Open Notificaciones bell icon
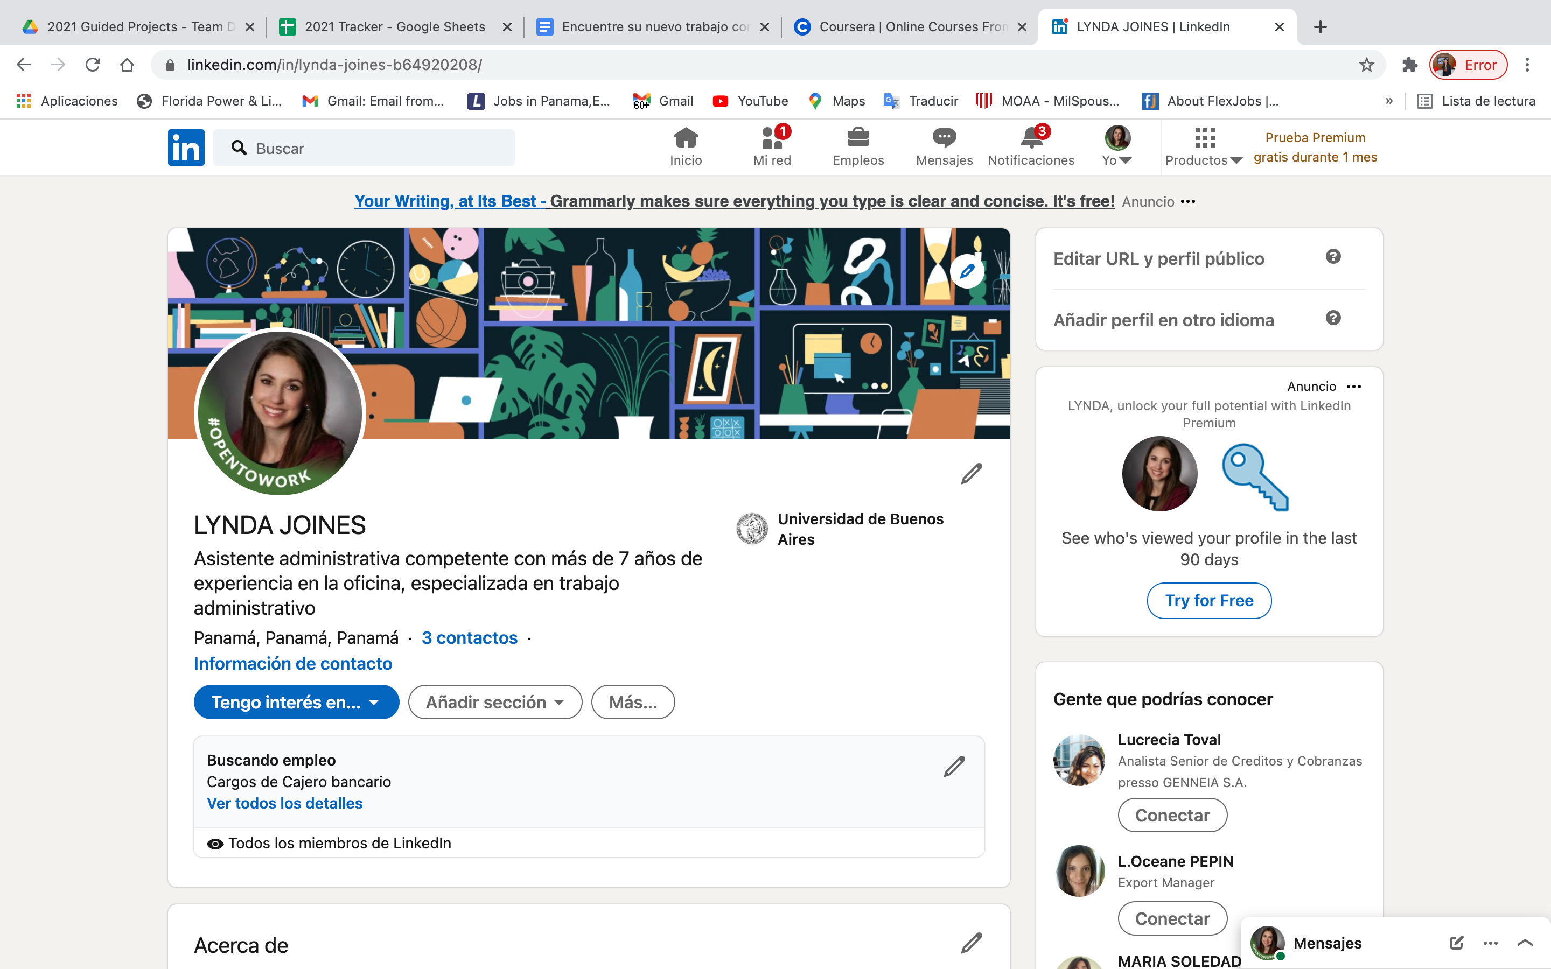Viewport: 1551px width, 969px height. [1031, 138]
